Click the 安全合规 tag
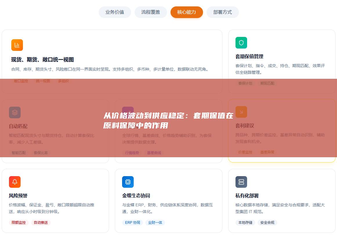Screen dimensions: 337x236 267,222
